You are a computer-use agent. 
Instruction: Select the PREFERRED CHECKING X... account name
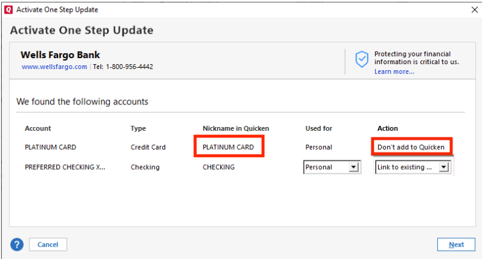tap(65, 167)
